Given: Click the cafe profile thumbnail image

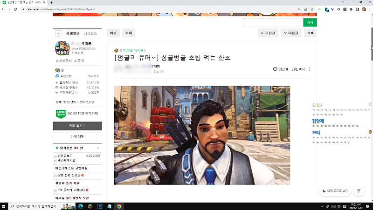Looking at the screenshot, I should tap(62, 48).
